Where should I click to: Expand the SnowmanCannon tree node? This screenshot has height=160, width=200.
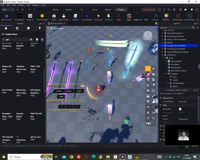162,36
